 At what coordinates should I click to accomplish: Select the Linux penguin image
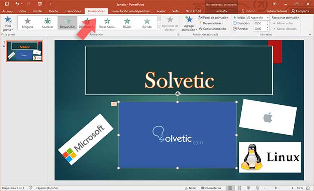click(x=270, y=157)
